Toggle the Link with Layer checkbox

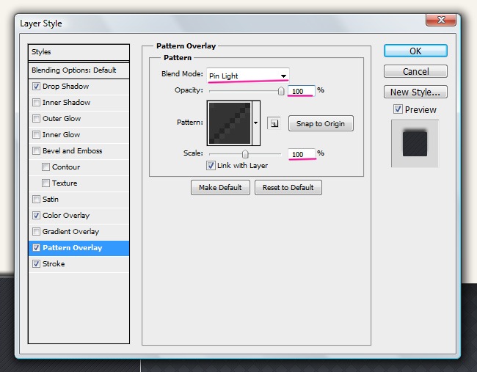click(x=211, y=166)
